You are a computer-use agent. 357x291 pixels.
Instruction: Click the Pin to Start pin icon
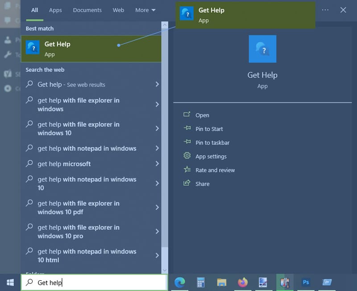pyautogui.click(x=187, y=128)
